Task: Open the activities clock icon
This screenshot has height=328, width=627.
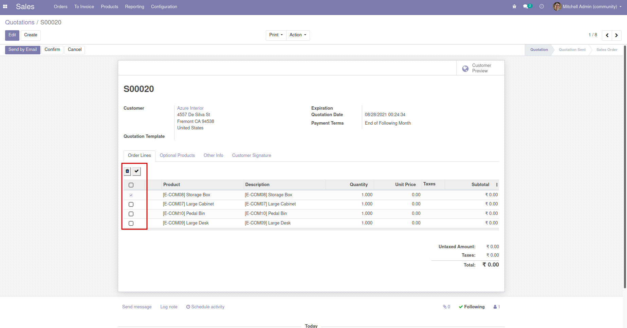Action: pos(541,6)
